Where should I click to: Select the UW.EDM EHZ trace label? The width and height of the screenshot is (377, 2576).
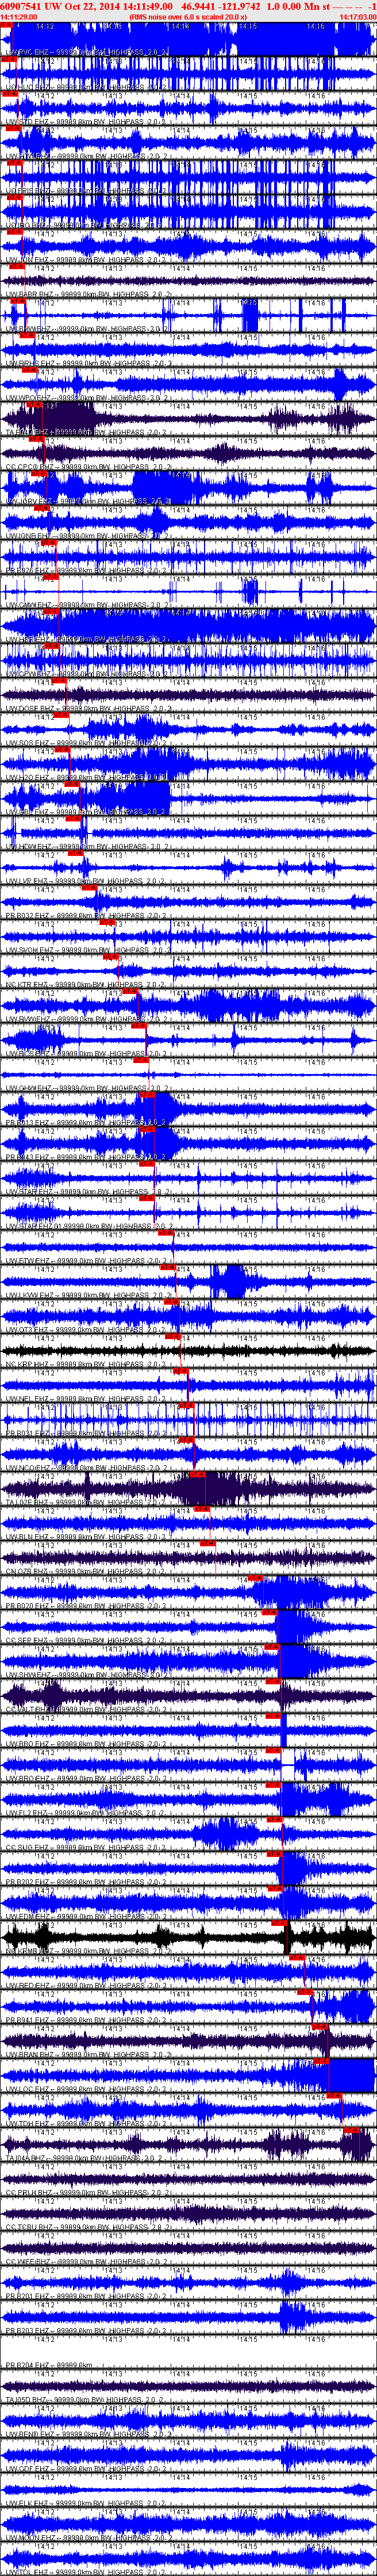tap(88, 1914)
